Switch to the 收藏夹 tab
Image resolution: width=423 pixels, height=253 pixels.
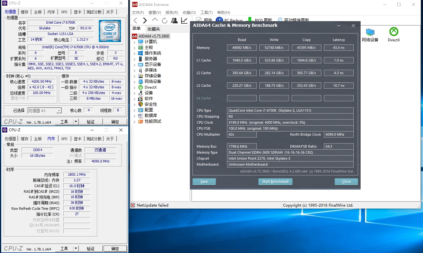tap(154, 29)
